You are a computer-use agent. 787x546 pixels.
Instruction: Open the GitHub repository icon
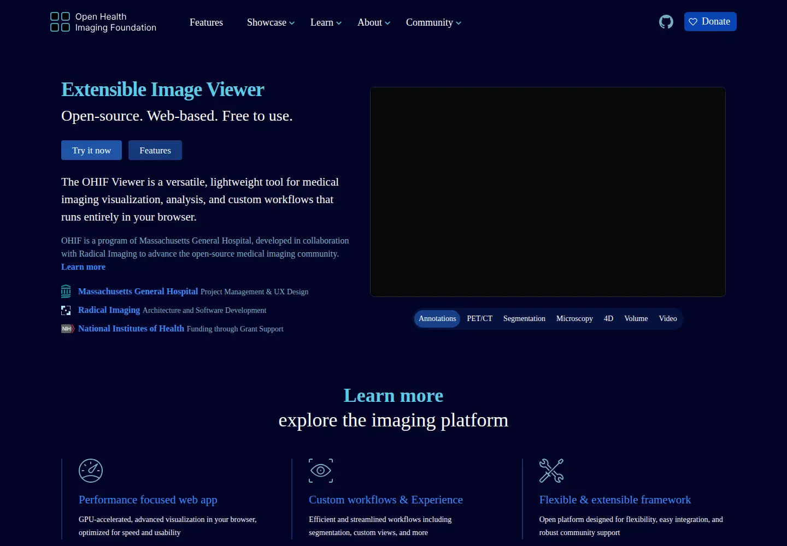tap(666, 22)
